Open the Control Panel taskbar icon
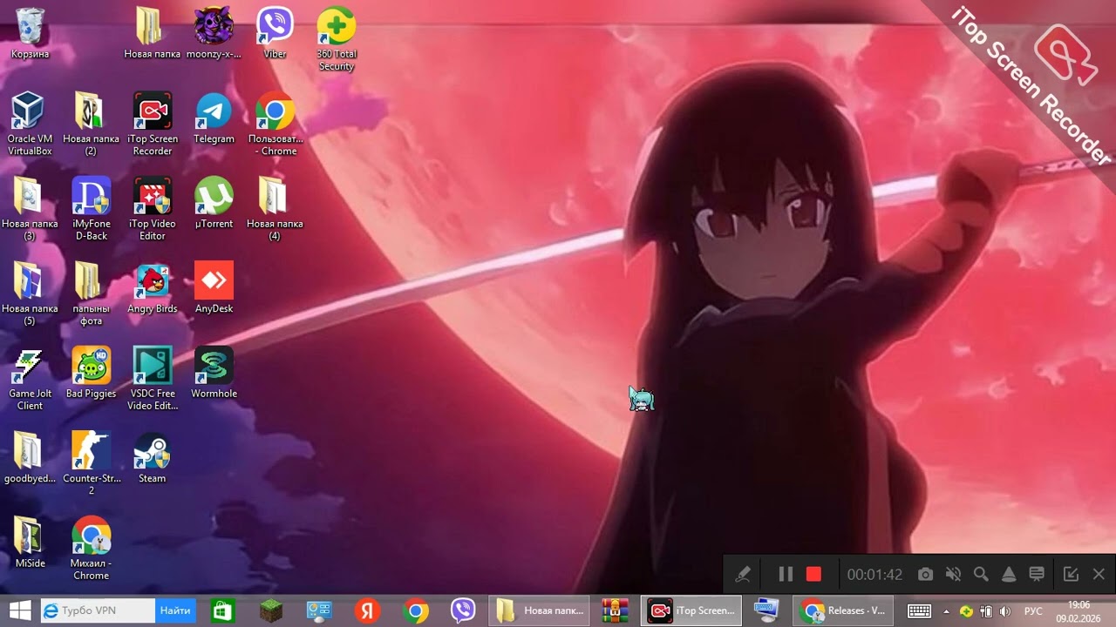Image resolution: width=1116 pixels, height=627 pixels. click(x=319, y=610)
